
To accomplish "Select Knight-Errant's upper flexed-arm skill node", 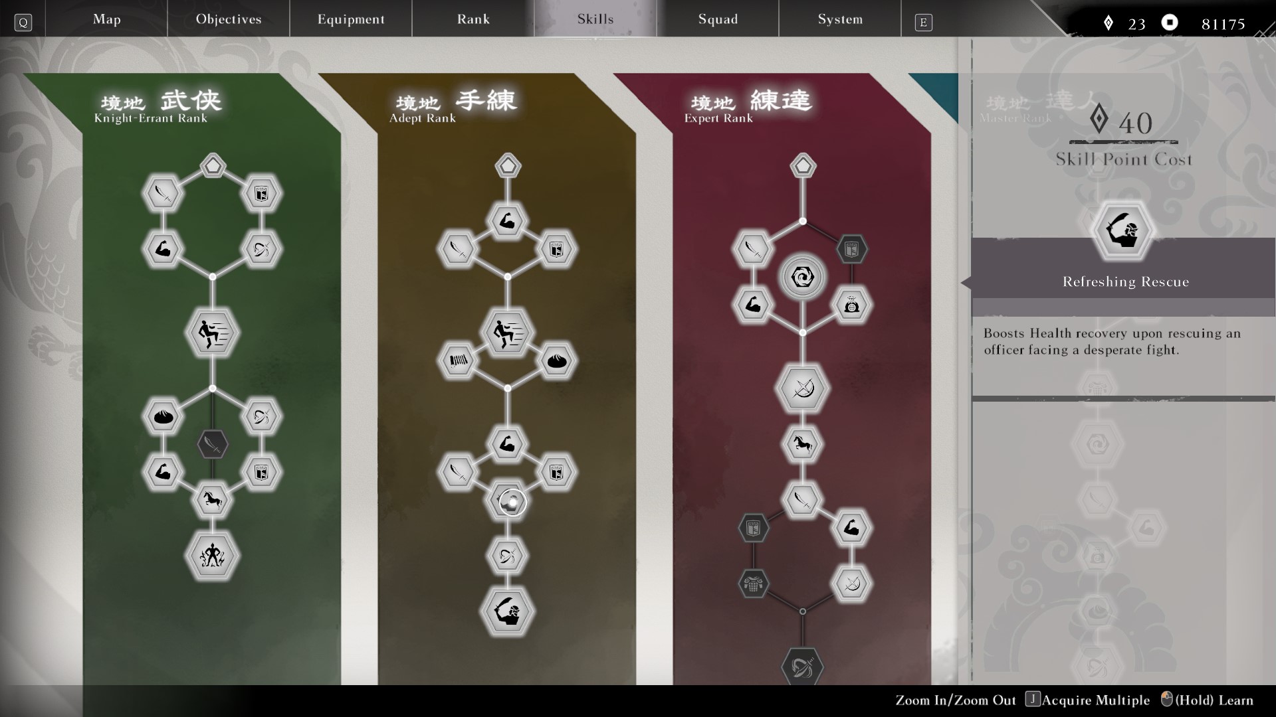I will 163,250.
